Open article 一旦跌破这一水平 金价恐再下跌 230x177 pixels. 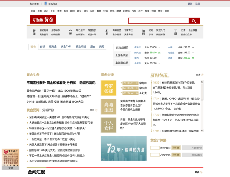(x=52, y=139)
